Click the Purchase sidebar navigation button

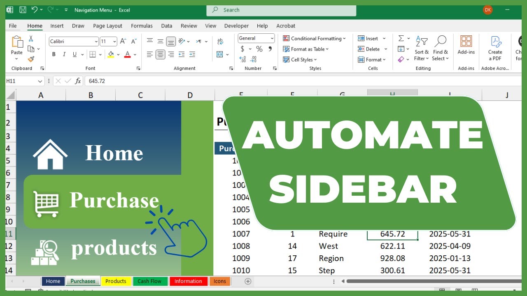tap(103, 201)
